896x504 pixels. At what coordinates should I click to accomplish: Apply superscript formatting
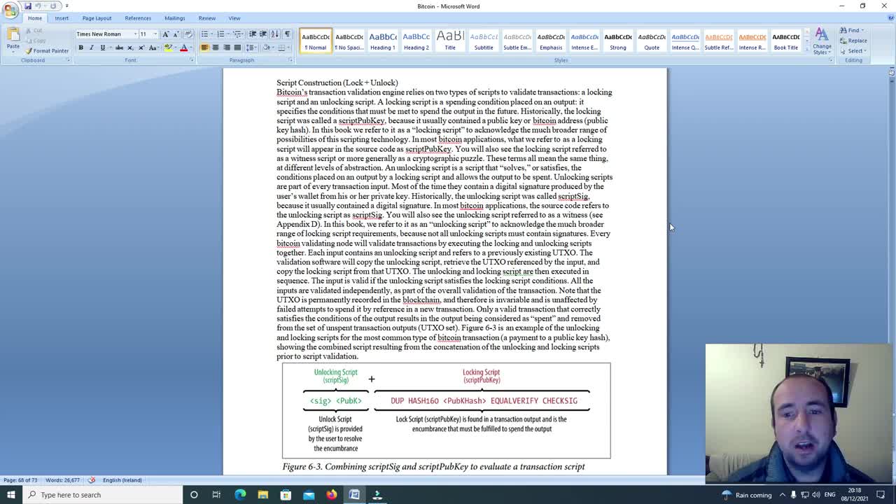[x=141, y=48]
